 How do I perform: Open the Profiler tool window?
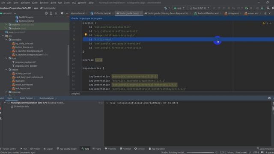(35, 149)
